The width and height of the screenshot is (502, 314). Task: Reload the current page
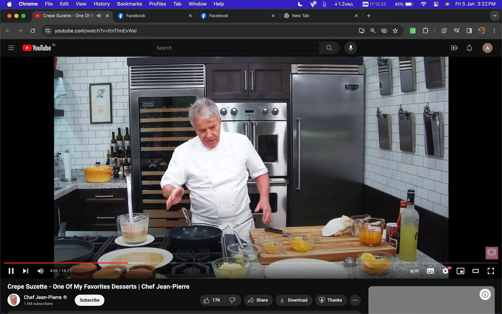[x=33, y=31]
